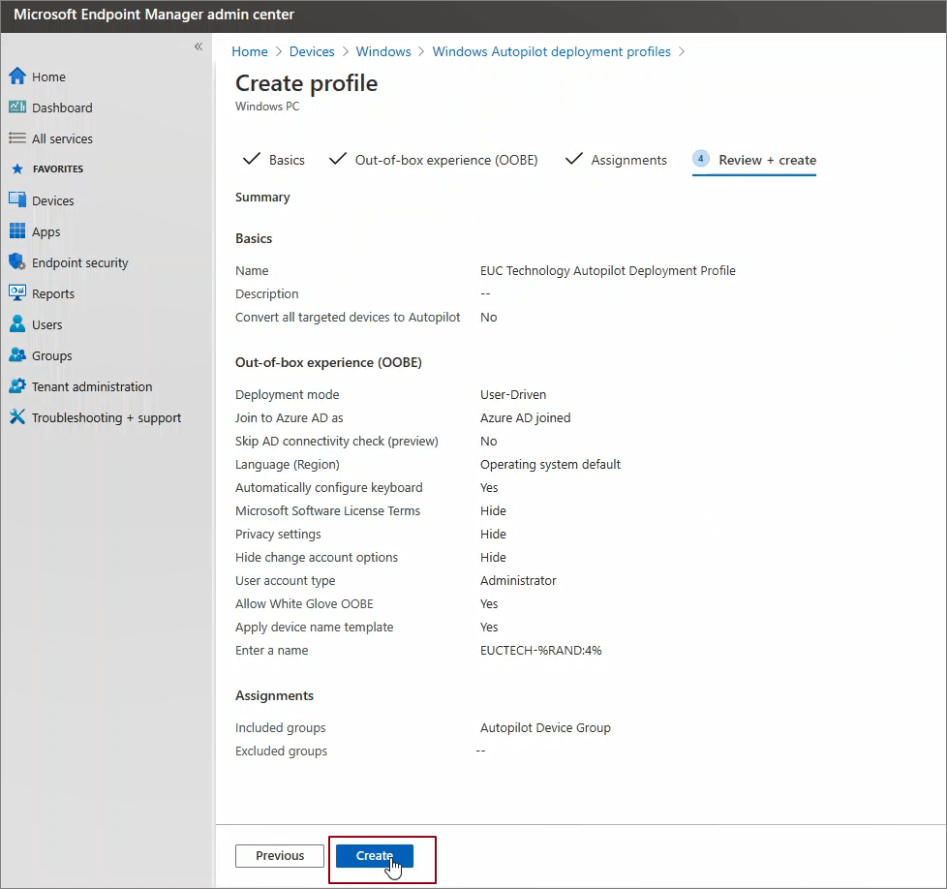Click the Privacy settings label

[278, 534]
